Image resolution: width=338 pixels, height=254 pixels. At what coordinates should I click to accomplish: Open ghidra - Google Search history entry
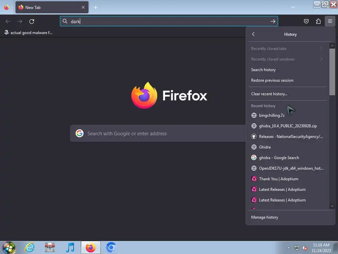click(287, 158)
